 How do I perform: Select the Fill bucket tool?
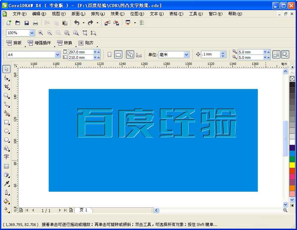(7, 201)
